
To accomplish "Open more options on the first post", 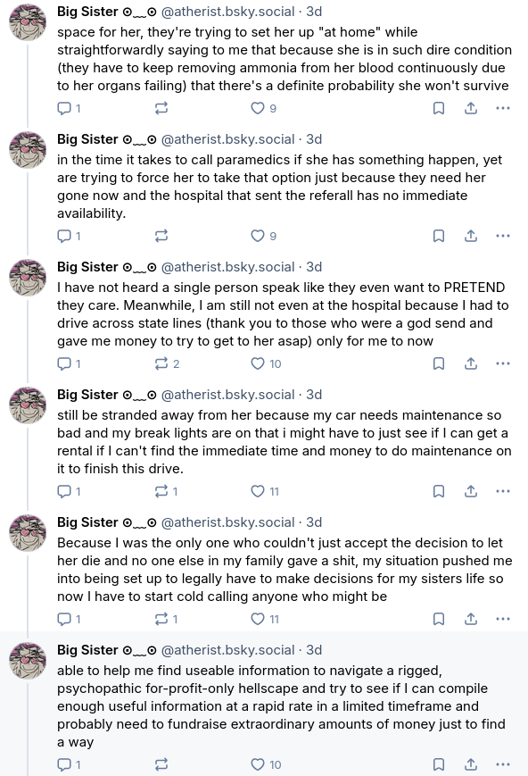I will [x=503, y=108].
